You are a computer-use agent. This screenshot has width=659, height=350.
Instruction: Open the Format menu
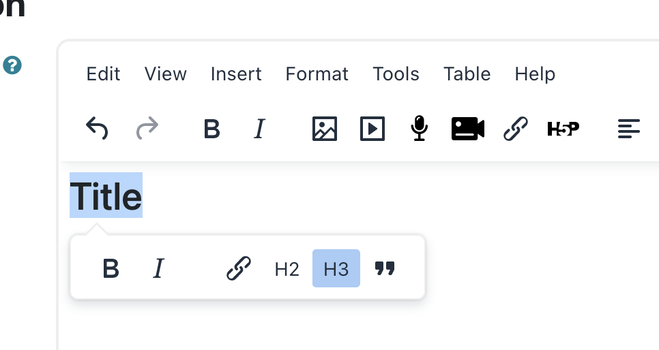[x=317, y=74]
